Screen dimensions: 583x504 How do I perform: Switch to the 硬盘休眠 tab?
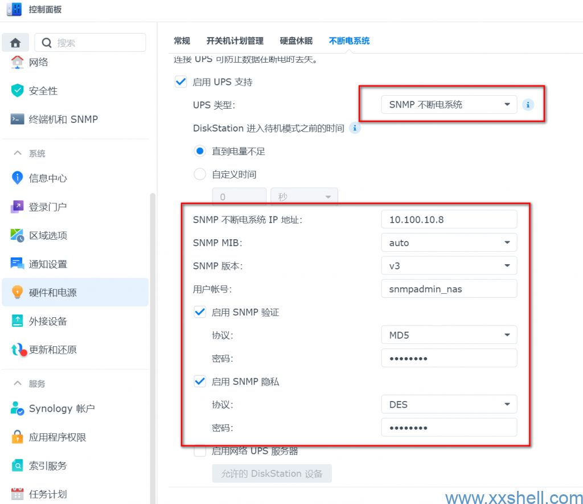coord(296,41)
